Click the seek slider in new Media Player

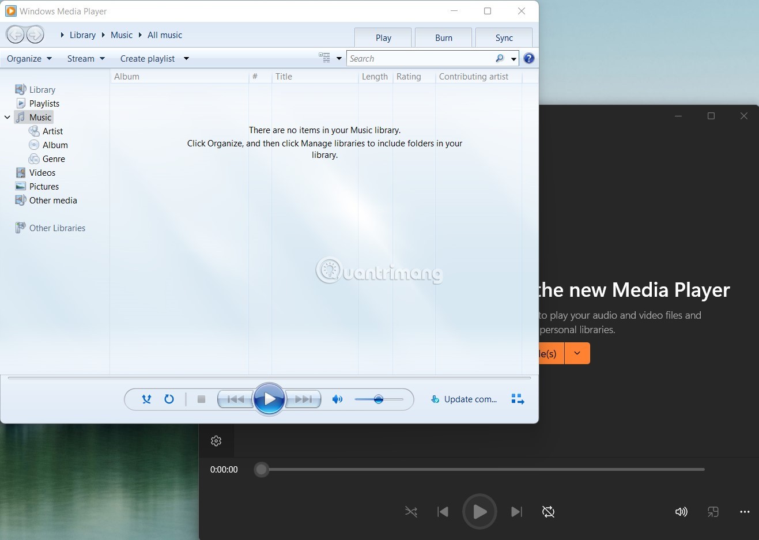(x=479, y=470)
